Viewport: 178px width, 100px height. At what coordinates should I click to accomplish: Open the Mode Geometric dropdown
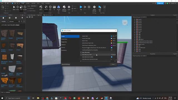[34, 6]
